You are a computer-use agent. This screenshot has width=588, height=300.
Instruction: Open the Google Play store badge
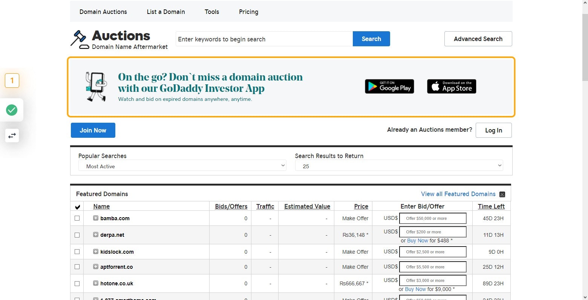pyautogui.click(x=389, y=87)
